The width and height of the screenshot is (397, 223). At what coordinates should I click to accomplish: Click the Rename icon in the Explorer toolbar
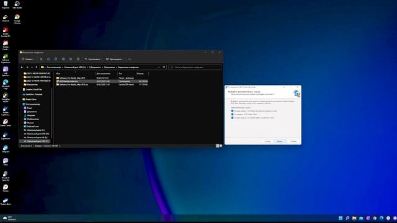pyautogui.click(x=63, y=59)
